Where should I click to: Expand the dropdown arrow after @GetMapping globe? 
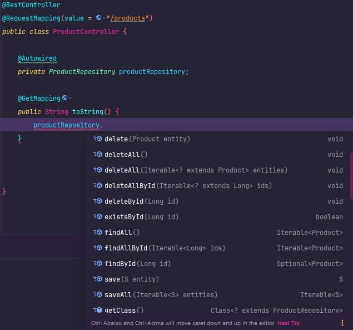[71, 98]
